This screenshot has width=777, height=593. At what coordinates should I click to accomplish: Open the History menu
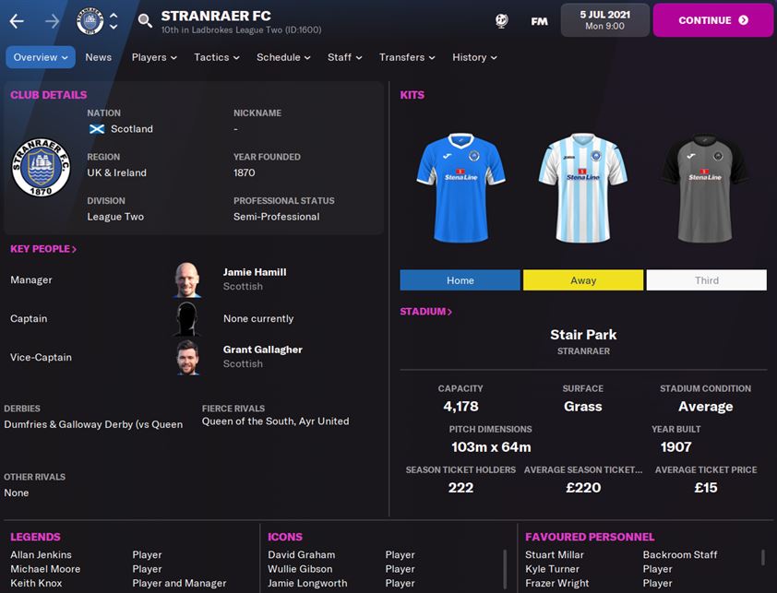coord(474,57)
